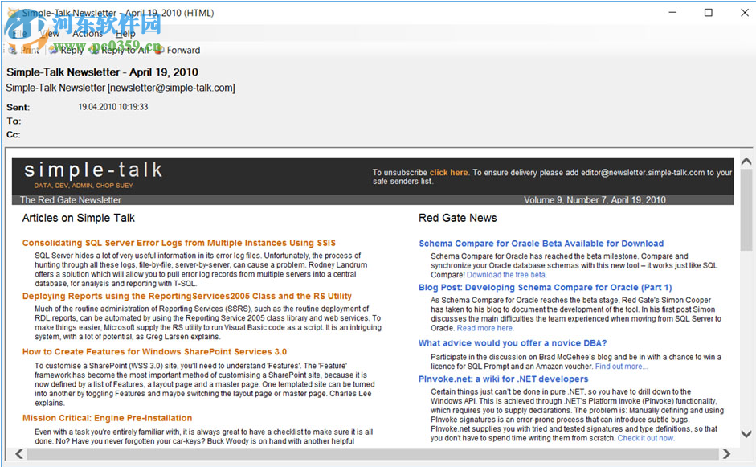Open Mission Critical: Engine Pre-Installation article
The width and height of the screenshot is (756, 467).
(x=107, y=418)
